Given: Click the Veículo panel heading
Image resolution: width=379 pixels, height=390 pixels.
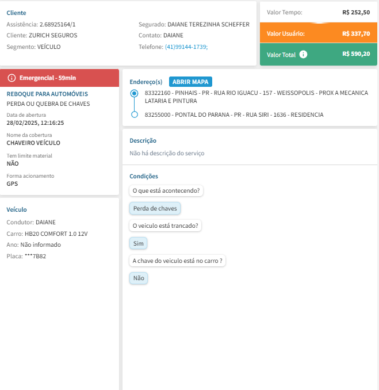Looking at the screenshot, I should click(x=17, y=209).
